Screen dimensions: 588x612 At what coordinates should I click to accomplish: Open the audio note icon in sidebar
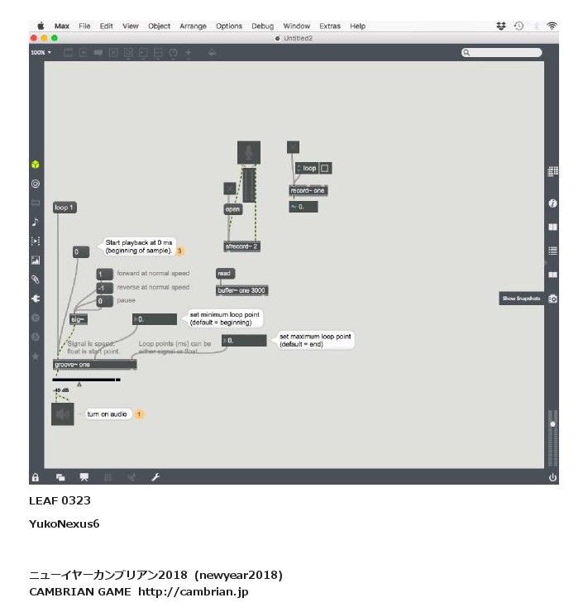(36, 222)
